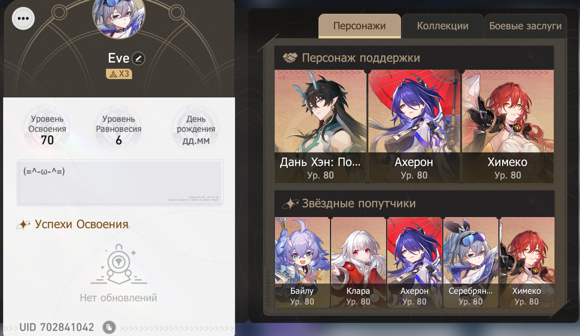Open the Коллекции tab

click(443, 26)
